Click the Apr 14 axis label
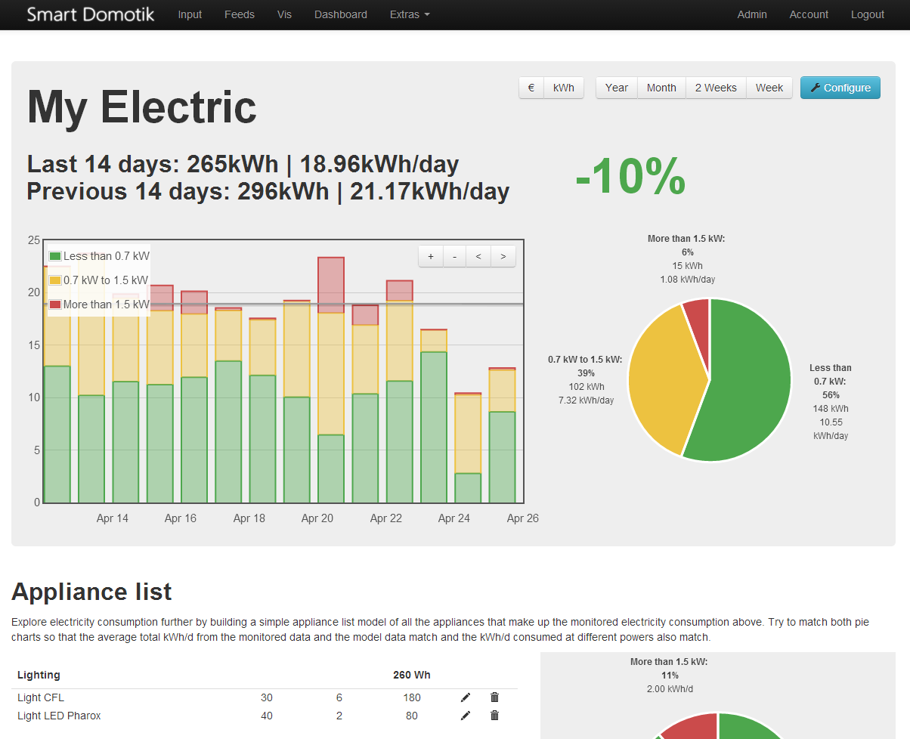 pos(113,518)
